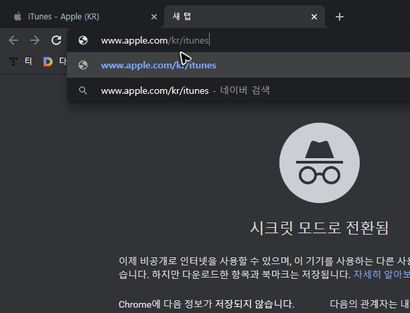Close the 새 탭 tab
410x313 pixels.
314,17
